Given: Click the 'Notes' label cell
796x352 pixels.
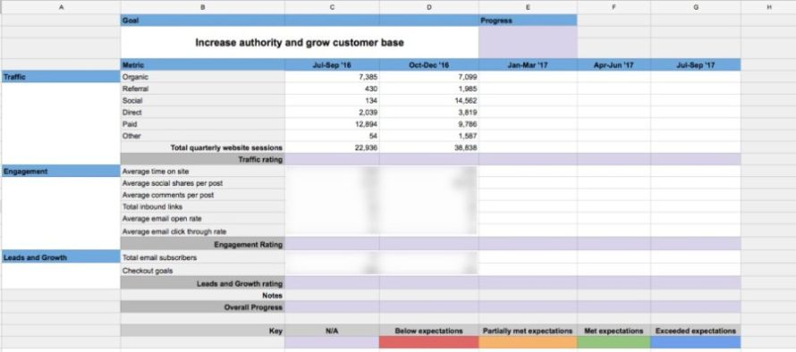Looking at the screenshot, I should coord(202,295).
